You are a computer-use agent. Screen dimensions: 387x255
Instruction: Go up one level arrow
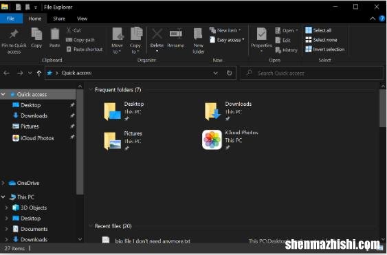(x=38, y=73)
